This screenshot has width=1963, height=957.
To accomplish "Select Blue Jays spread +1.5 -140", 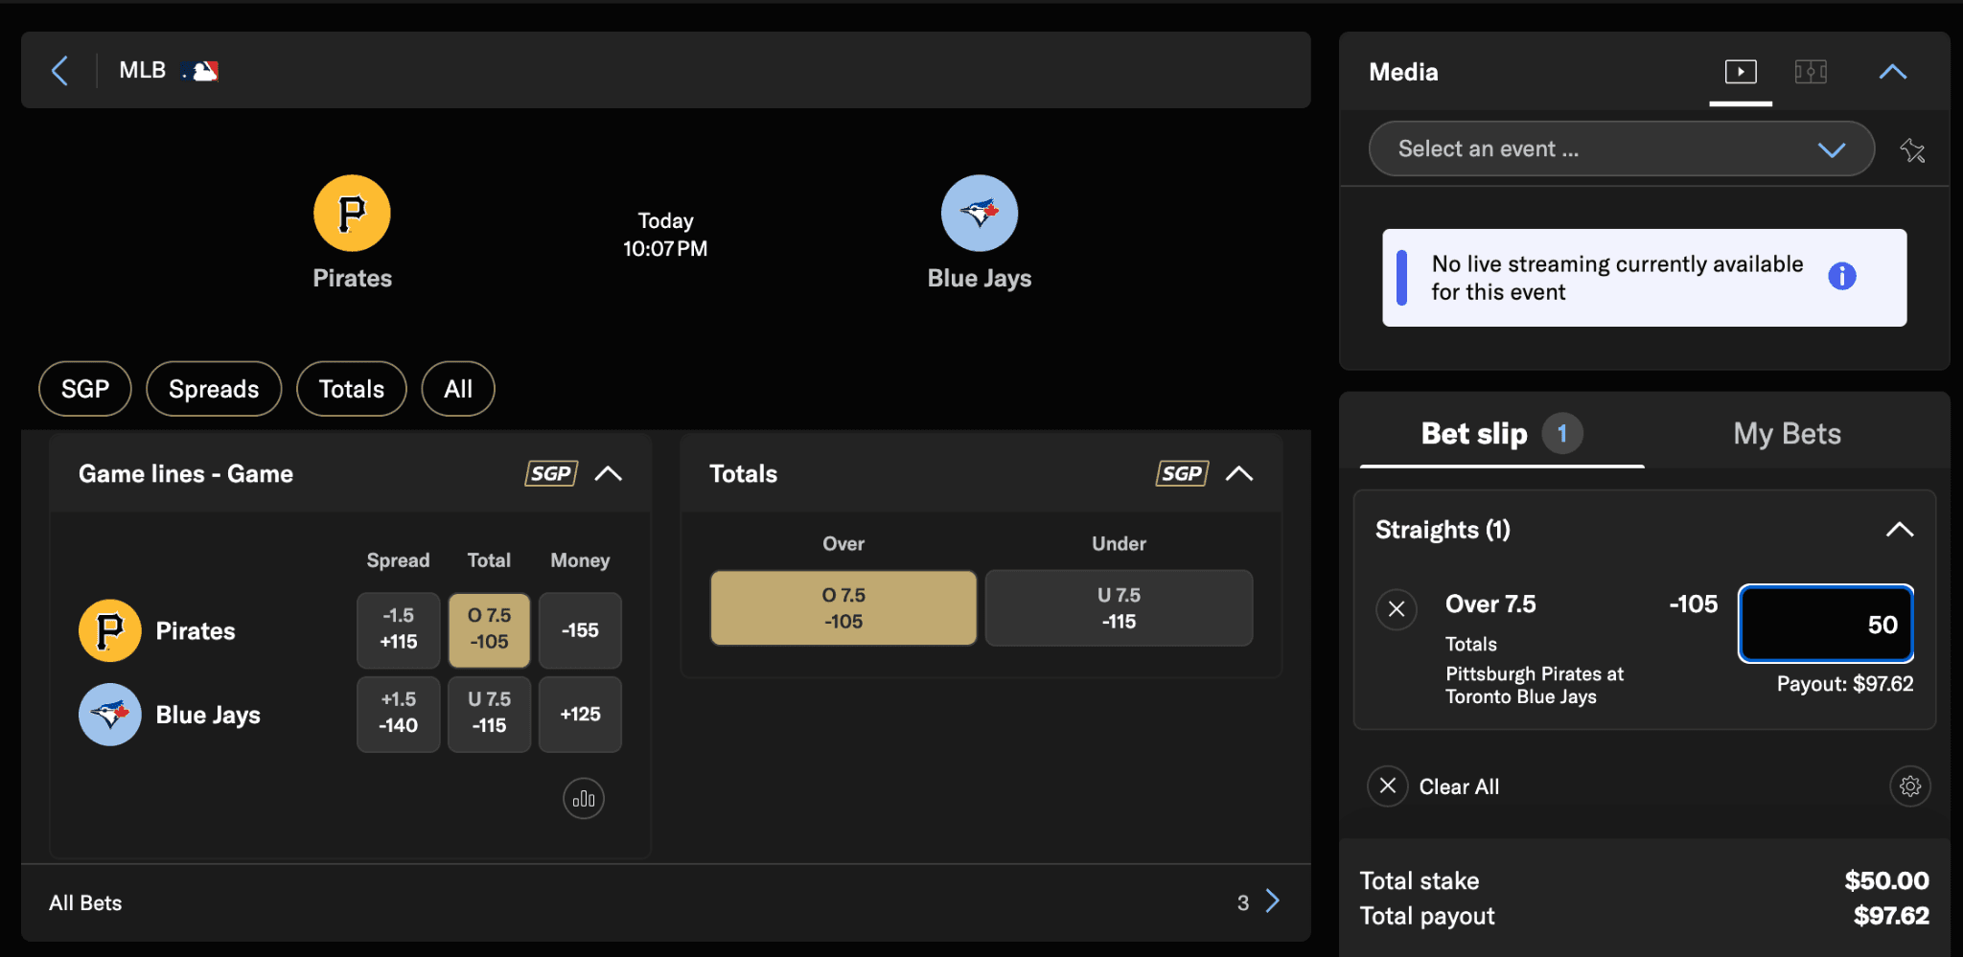I will tap(399, 714).
